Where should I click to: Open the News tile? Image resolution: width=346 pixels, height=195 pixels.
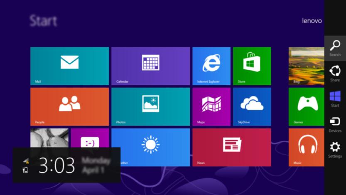tap(232, 148)
